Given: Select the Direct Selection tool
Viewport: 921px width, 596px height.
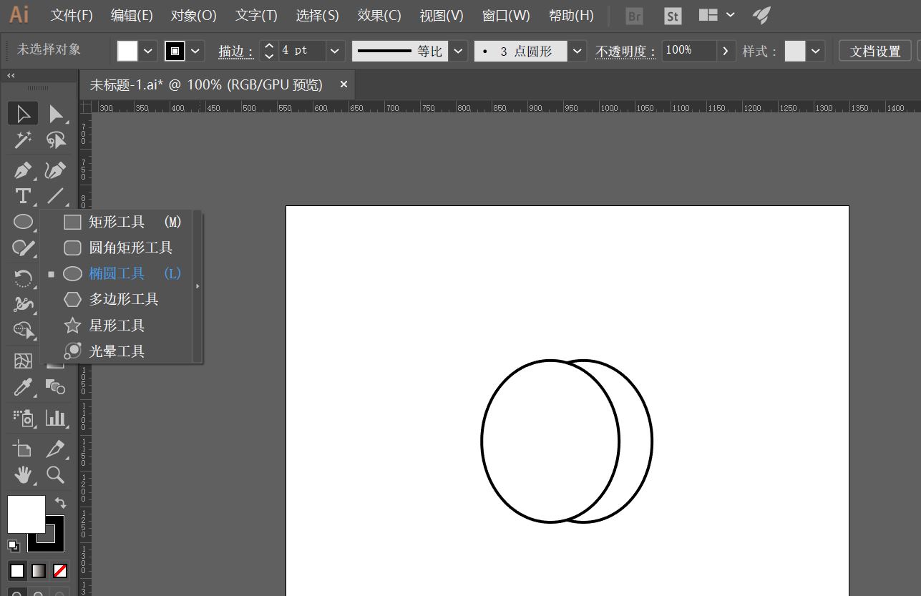Looking at the screenshot, I should tap(57, 113).
